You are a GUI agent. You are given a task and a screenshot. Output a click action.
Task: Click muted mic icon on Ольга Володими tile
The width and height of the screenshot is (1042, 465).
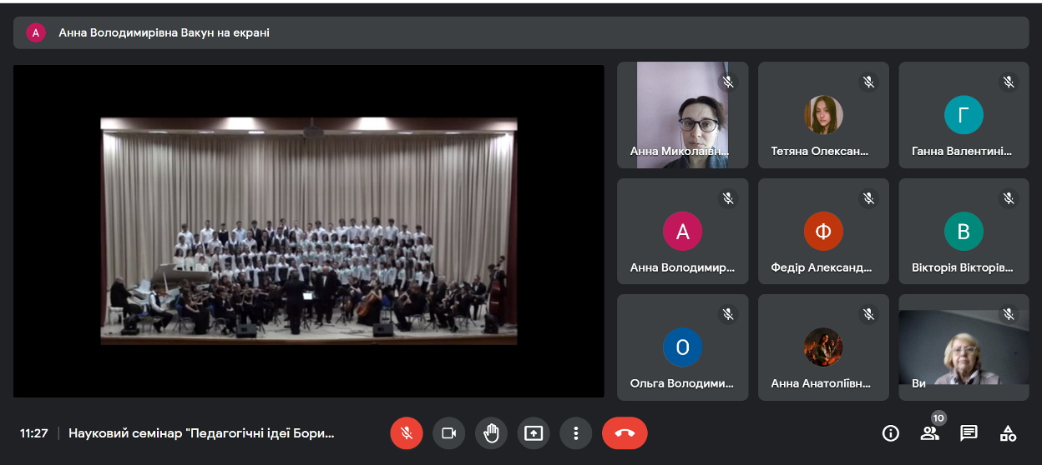[x=728, y=314]
